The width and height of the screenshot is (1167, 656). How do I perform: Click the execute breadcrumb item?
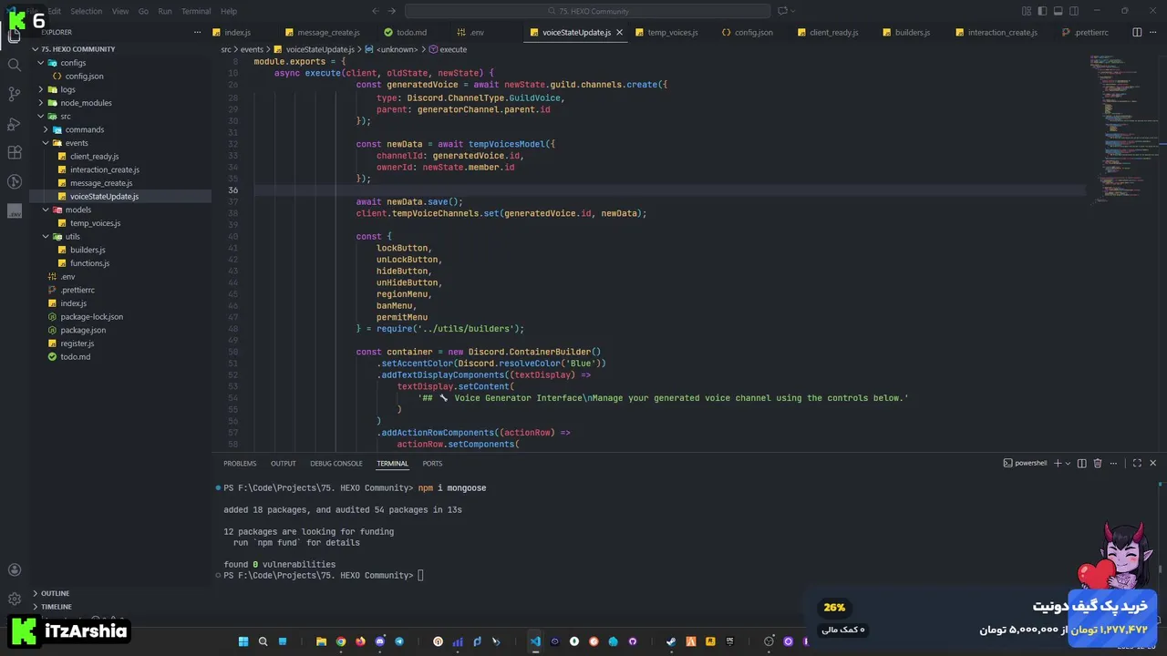[x=448, y=49]
